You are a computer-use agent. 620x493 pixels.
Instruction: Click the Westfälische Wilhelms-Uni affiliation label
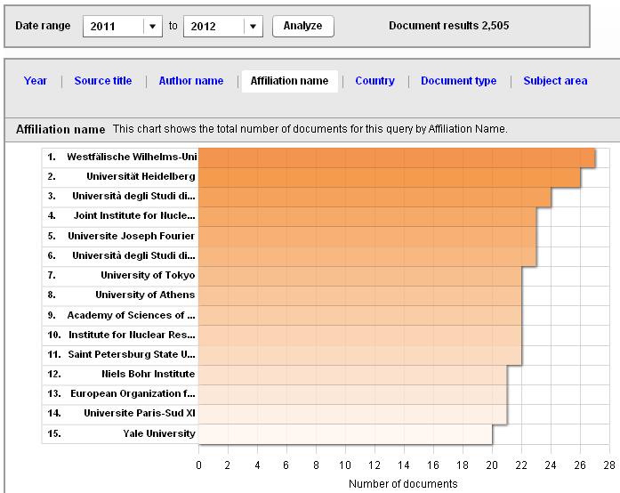pyautogui.click(x=132, y=157)
